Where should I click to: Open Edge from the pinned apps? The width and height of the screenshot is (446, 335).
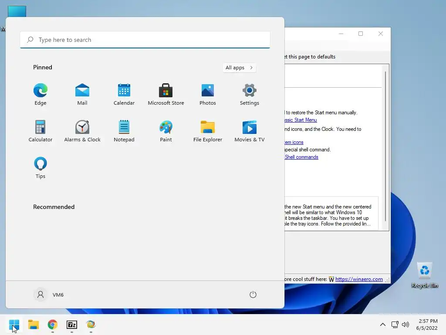click(41, 94)
